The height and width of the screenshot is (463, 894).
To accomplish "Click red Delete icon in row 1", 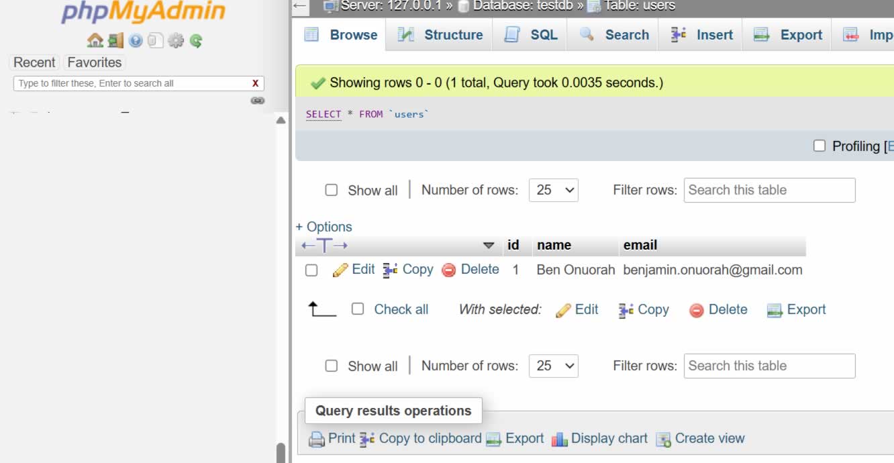I will tap(449, 270).
